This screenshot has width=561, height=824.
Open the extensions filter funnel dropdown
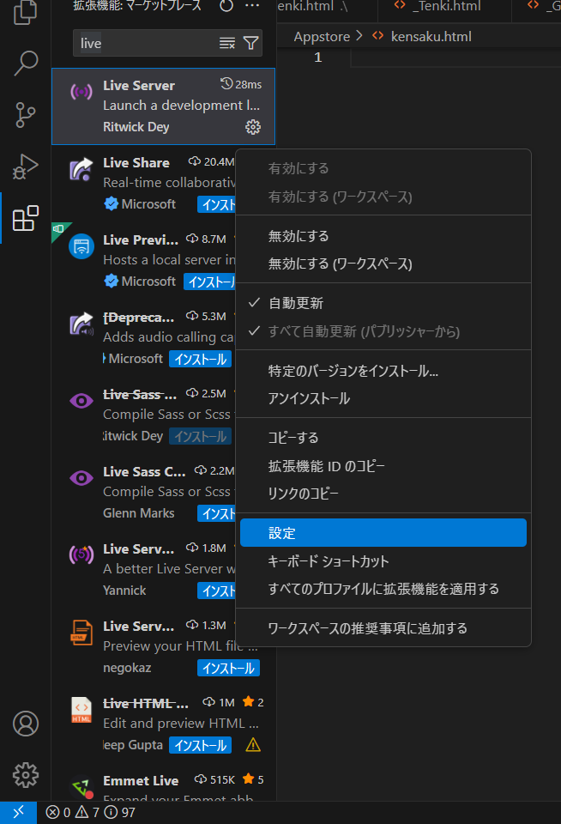[x=249, y=42]
